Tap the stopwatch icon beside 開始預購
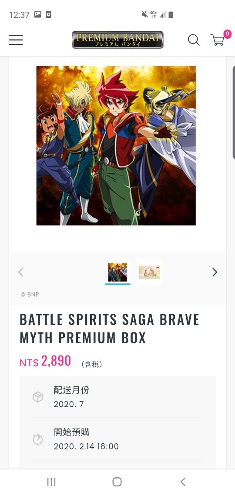 (x=38, y=439)
